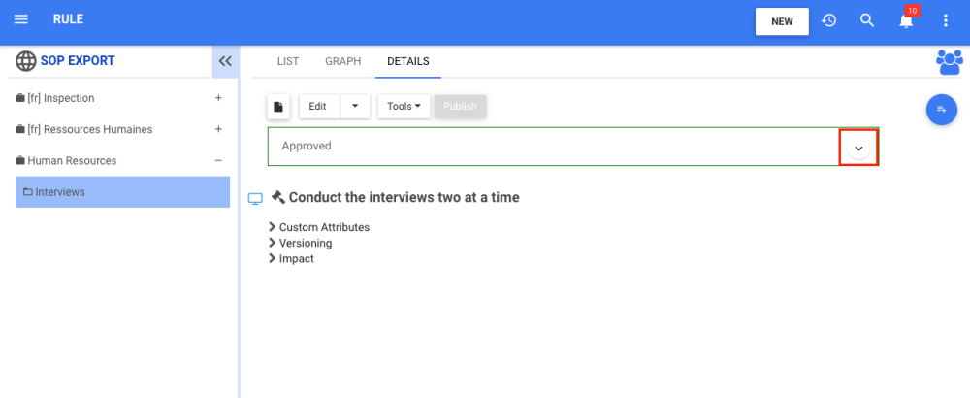Open the Edit split-button dropdown arrow
Viewport: 970px width, 398px height.
coord(354,107)
